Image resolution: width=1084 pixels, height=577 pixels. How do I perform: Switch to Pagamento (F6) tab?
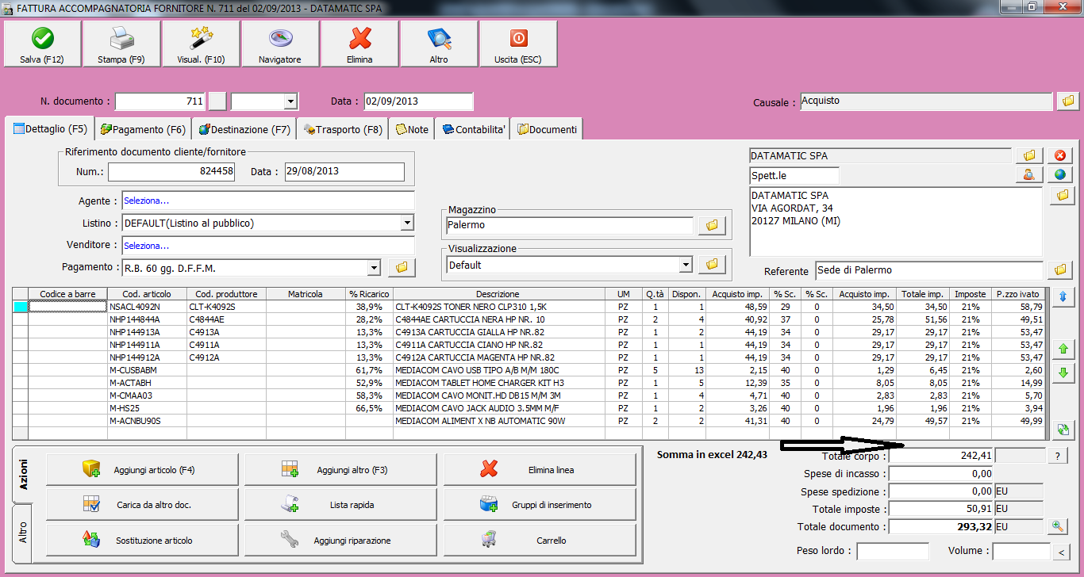[x=143, y=129]
